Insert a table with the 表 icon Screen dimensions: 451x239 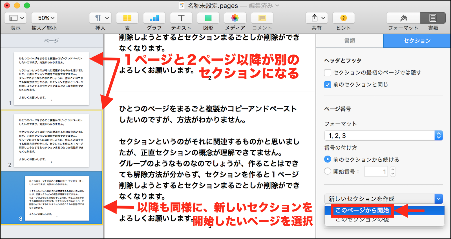click(127, 18)
